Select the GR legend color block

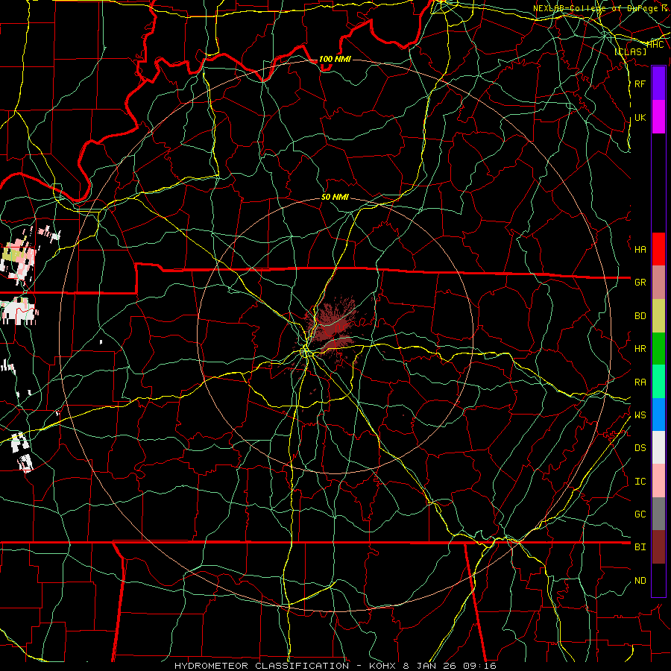pyautogui.click(x=658, y=282)
